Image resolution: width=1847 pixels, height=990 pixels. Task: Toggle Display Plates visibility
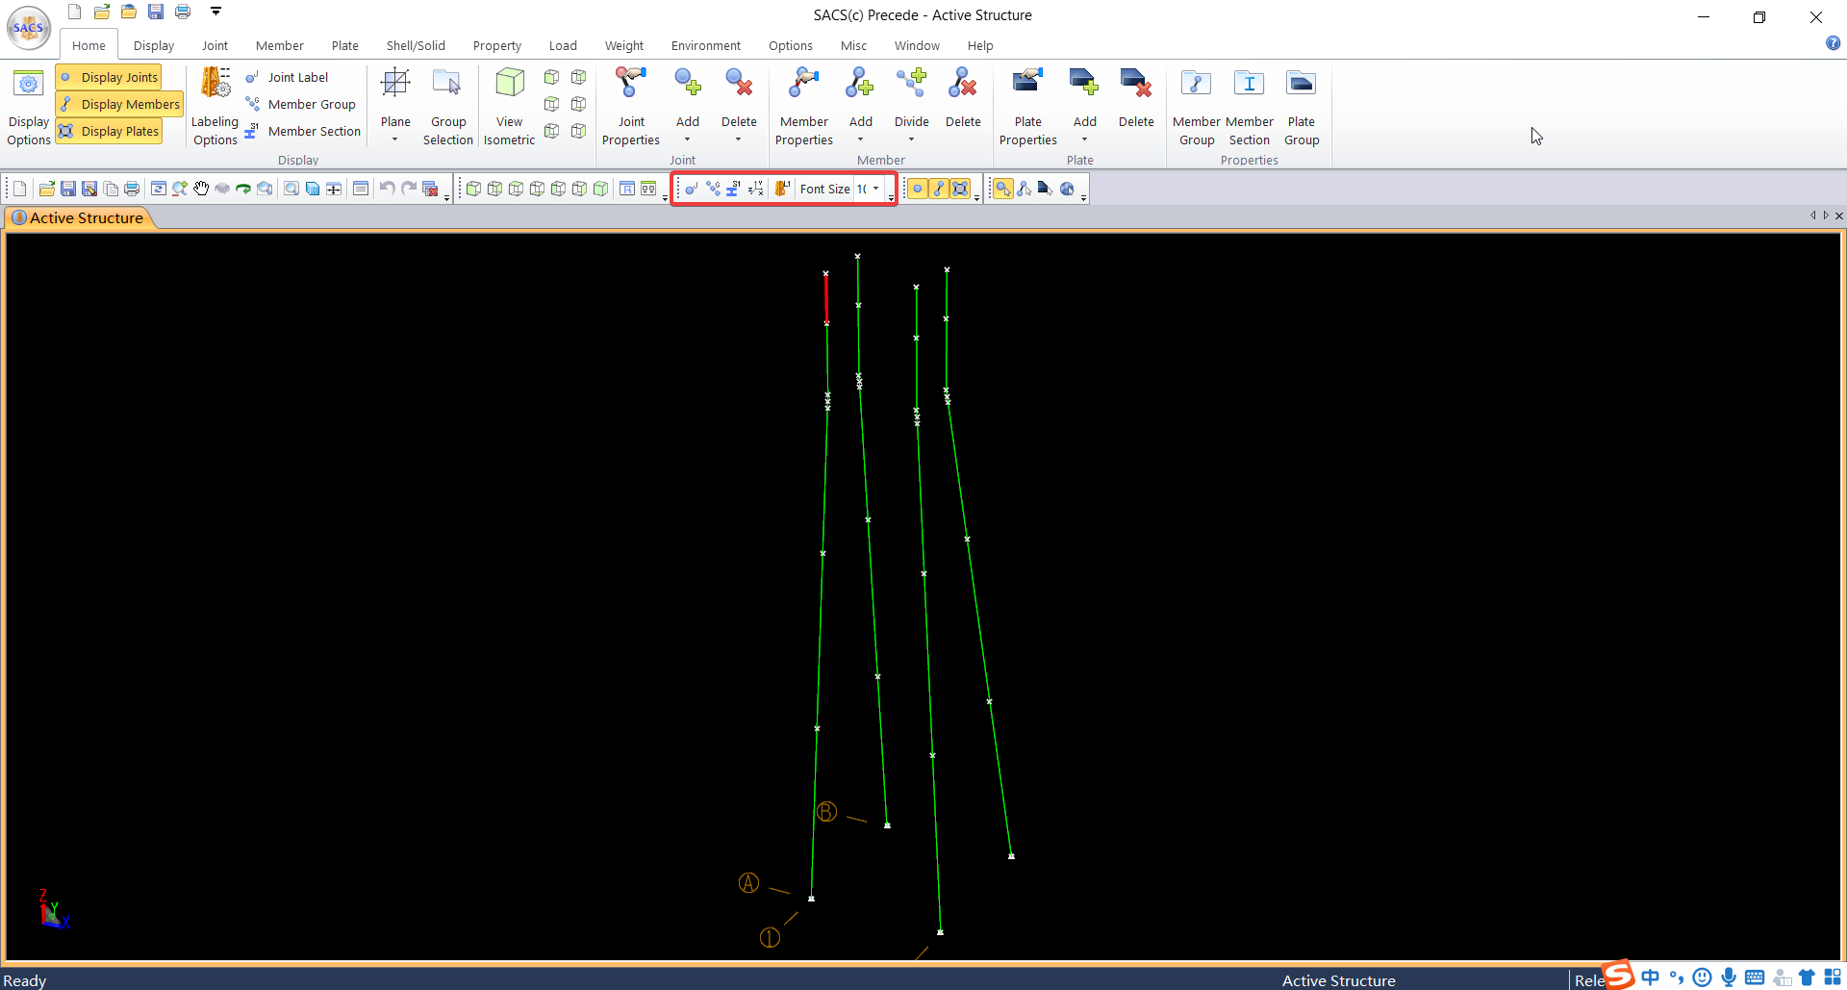(x=109, y=131)
